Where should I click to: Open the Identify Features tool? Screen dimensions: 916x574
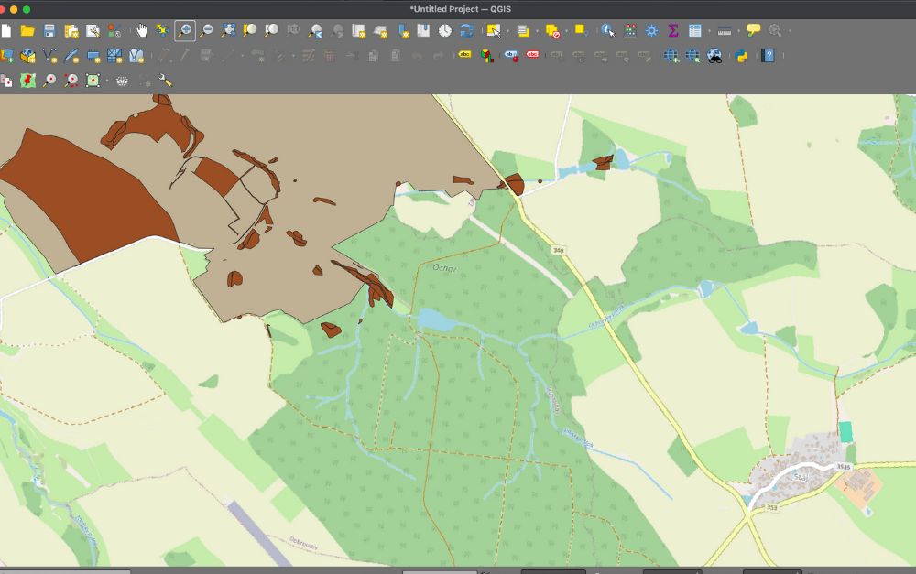click(x=607, y=31)
